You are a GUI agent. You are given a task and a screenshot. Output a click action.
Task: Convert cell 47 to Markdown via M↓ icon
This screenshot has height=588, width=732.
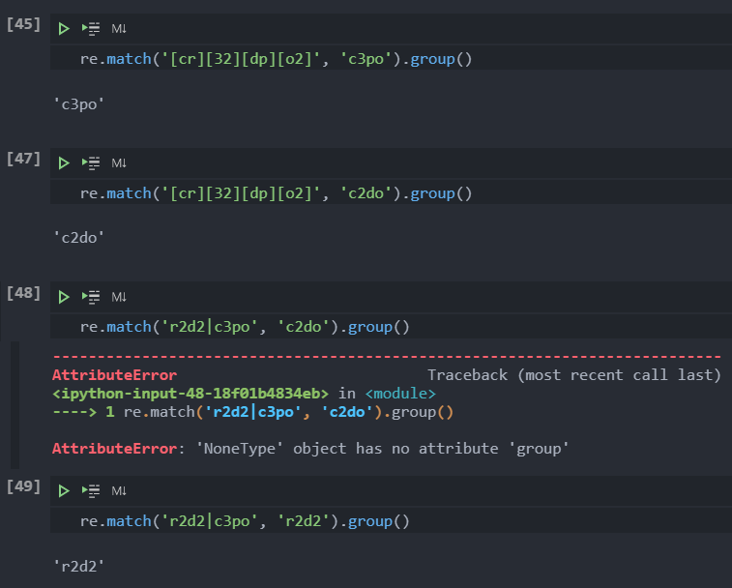click(x=119, y=163)
